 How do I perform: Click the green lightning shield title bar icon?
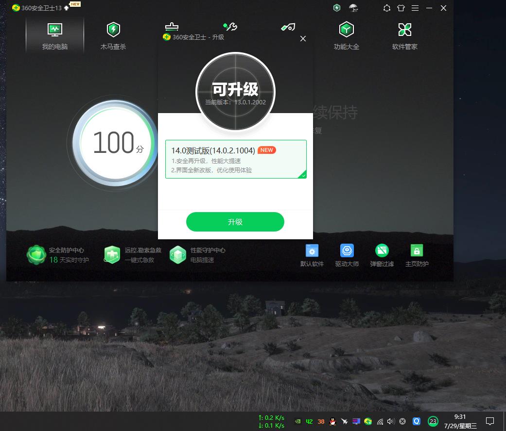[336, 8]
